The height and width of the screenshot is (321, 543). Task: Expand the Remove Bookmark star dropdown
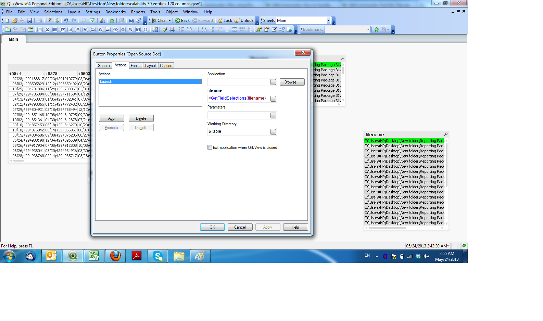coord(388,29)
